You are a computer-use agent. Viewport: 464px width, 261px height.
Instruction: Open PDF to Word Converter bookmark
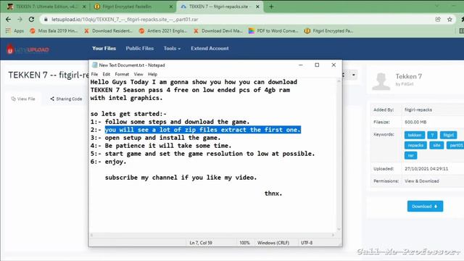(273, 30)
